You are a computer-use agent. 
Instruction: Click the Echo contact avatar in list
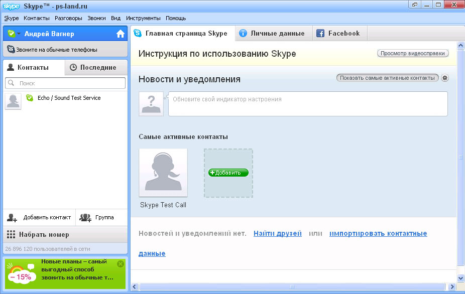[13, 101]
